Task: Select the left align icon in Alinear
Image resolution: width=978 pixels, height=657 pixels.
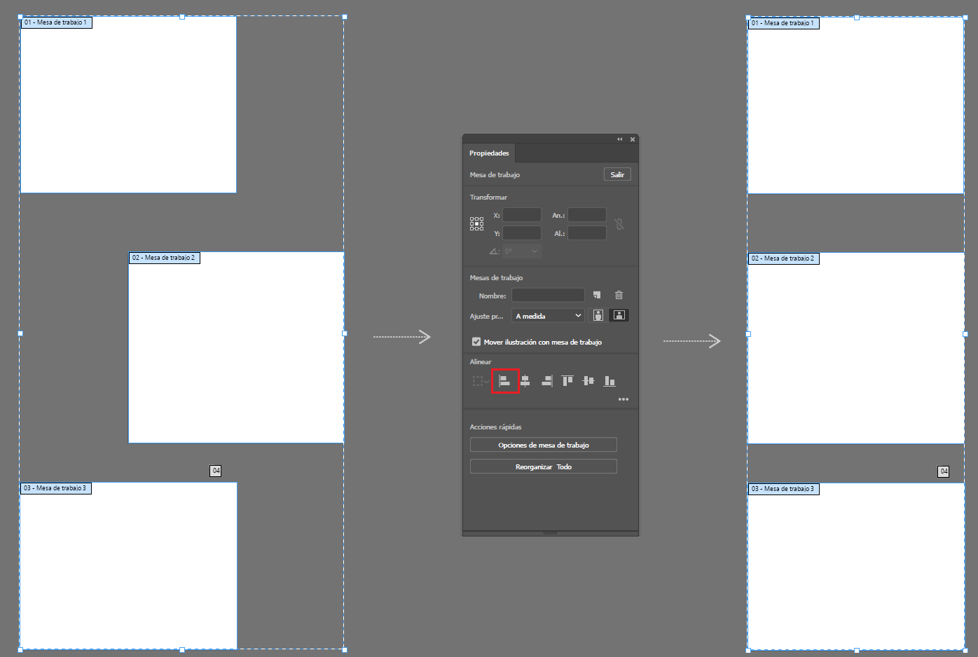Action: 505,380
